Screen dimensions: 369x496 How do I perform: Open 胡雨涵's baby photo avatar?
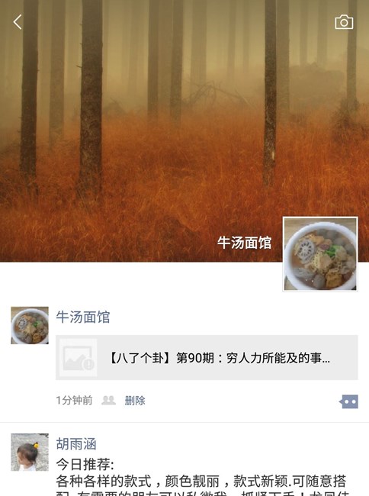[30, 453]
